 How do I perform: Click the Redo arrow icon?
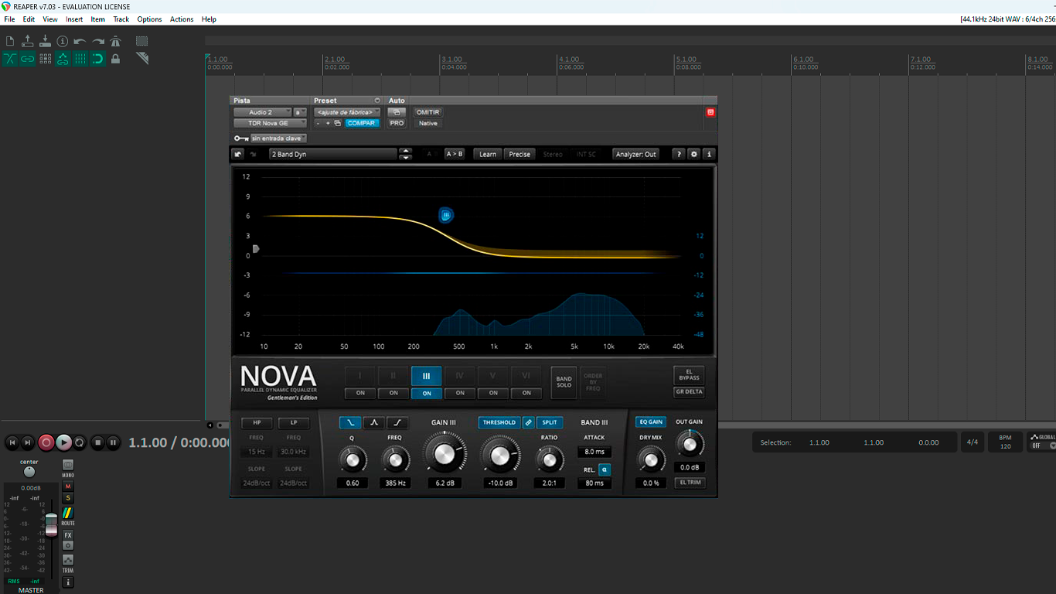98,41
